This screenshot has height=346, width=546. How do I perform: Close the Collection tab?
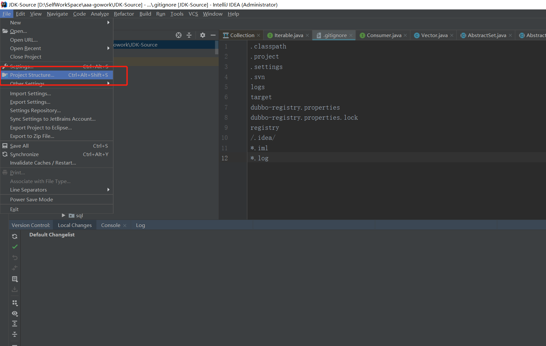[x=258, y=35]
